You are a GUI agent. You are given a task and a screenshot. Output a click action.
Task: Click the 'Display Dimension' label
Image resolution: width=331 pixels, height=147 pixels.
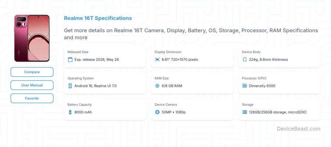pos(168,52)
